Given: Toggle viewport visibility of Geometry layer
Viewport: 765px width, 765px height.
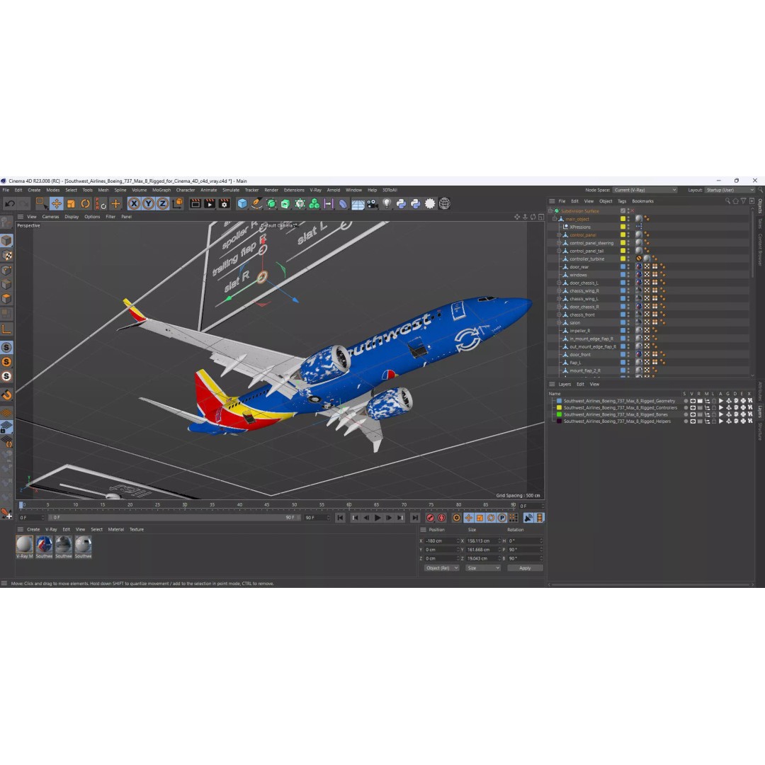Looking at the screenshot, I should pos(692,401).
